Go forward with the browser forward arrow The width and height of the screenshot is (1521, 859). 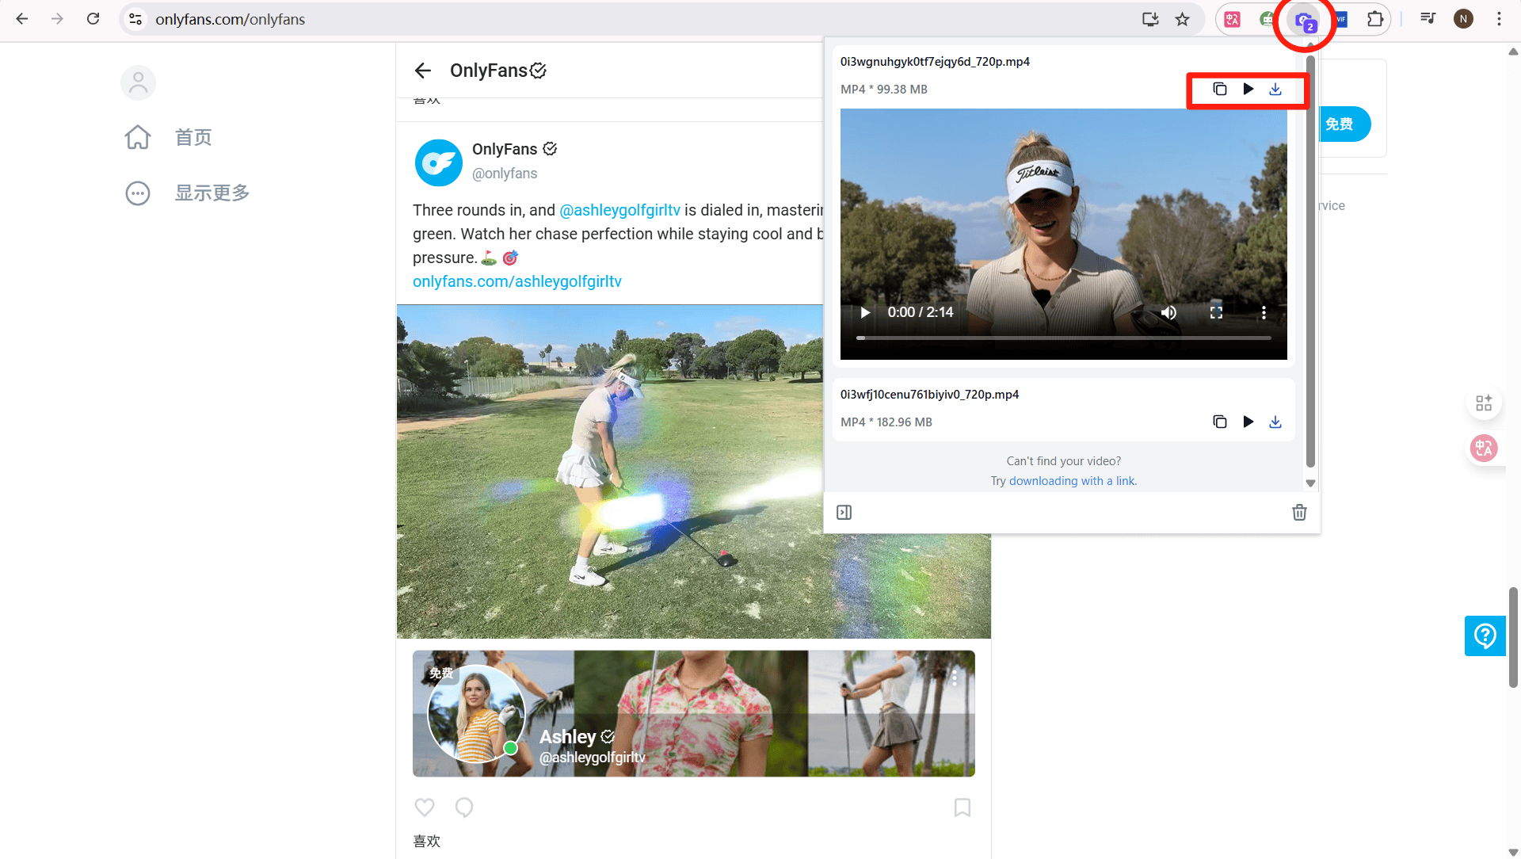[x=57, y=19]
